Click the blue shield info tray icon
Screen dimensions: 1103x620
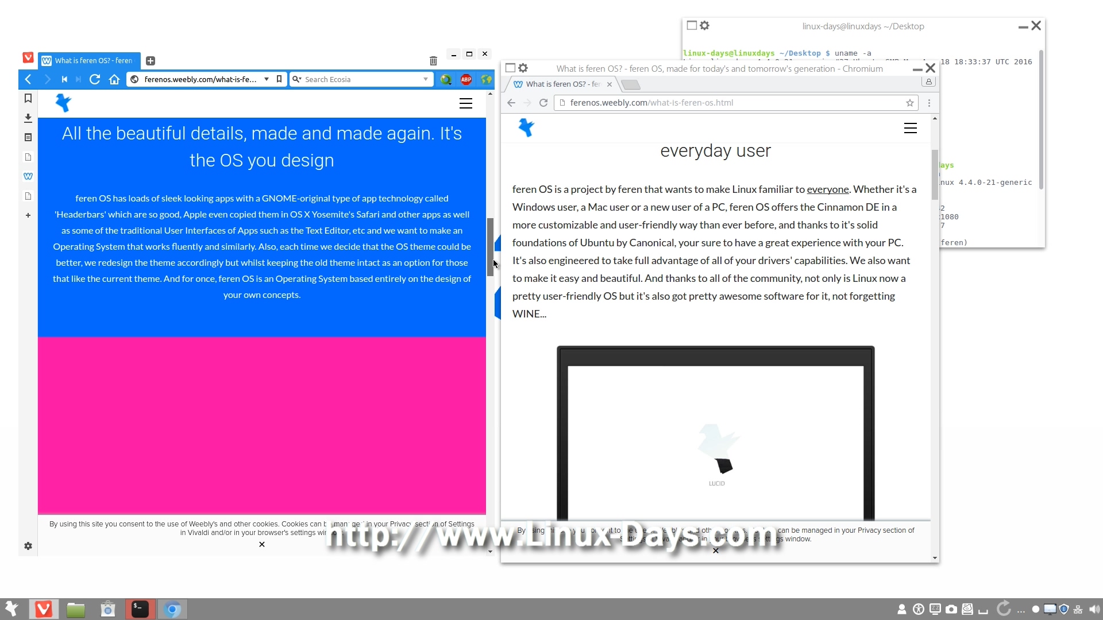point(1064,609)
